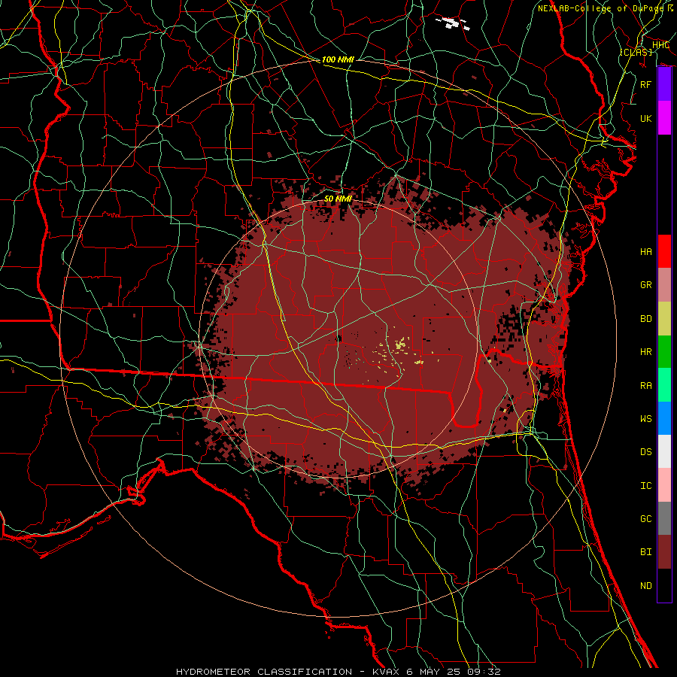Click the HYDROMETEOR CLASSIFICATION title text

click(264, 672)
